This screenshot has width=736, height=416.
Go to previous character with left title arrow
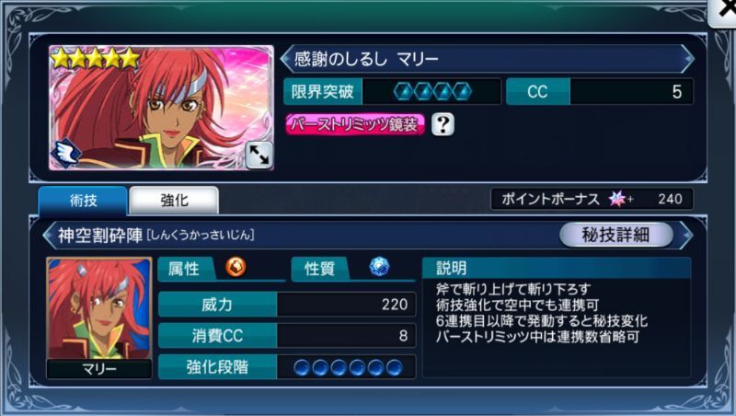[286, 59]
